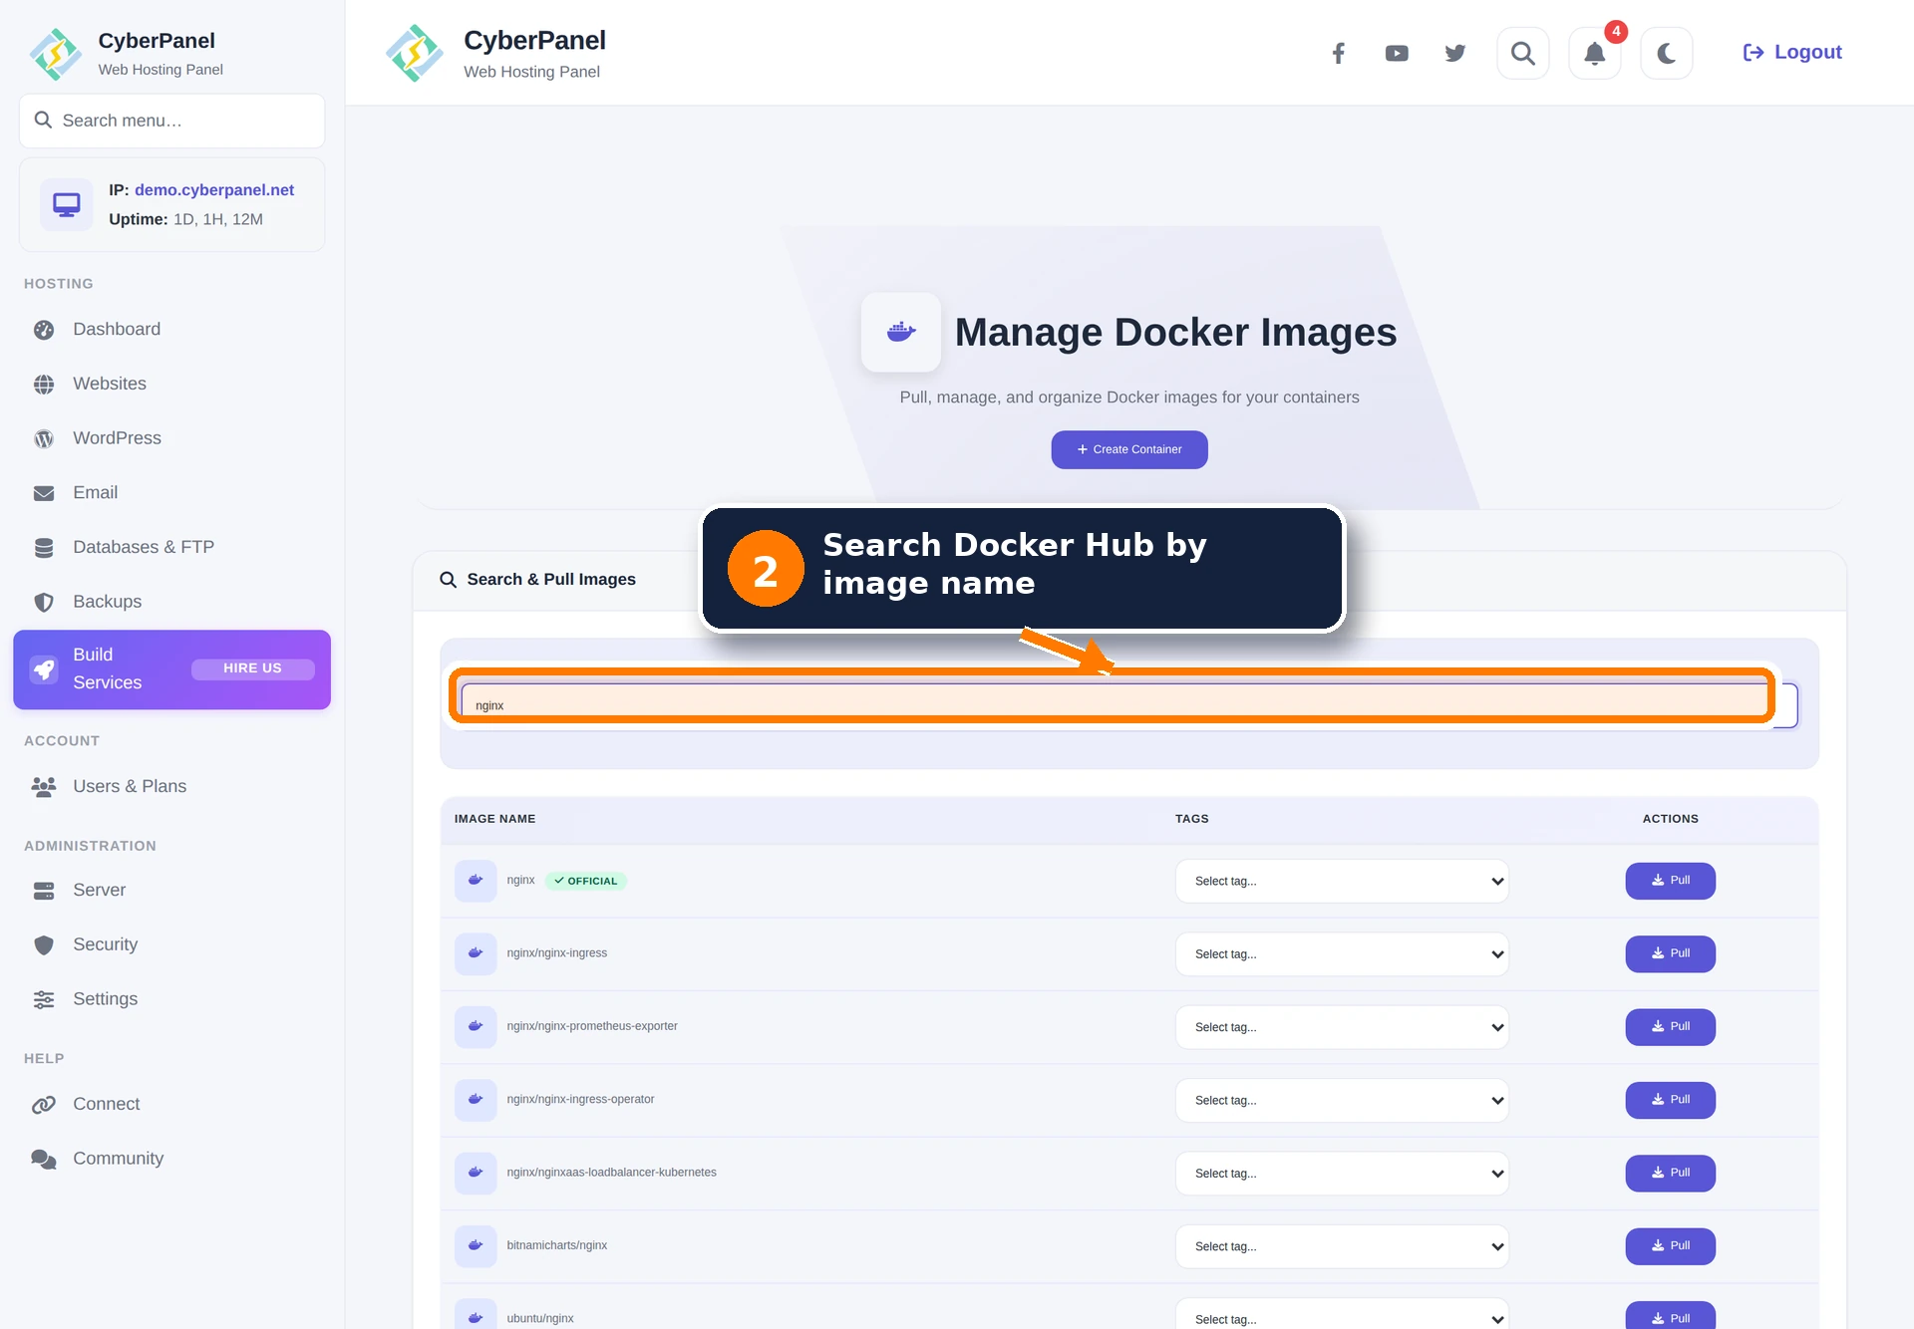Click the OFFICIAL badge next to nginx
The width and height of the screenshot is (1914, 1329).
click(x=586, y=881)
